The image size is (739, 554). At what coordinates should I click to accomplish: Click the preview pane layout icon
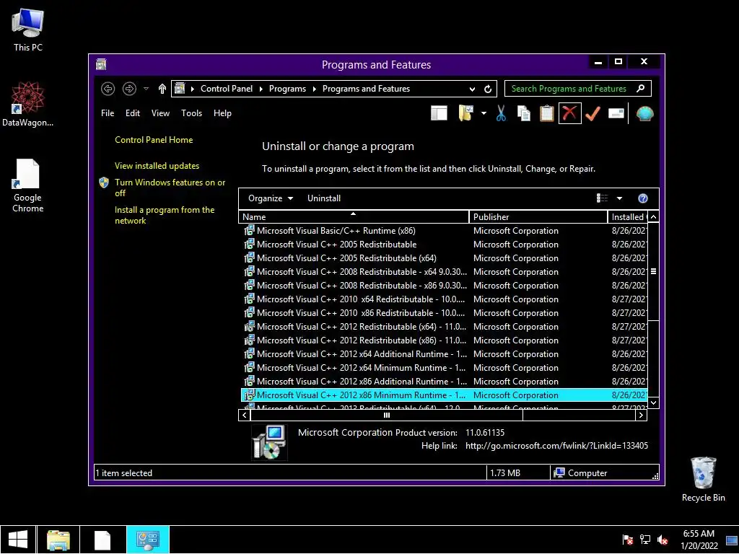pos(439,113)
